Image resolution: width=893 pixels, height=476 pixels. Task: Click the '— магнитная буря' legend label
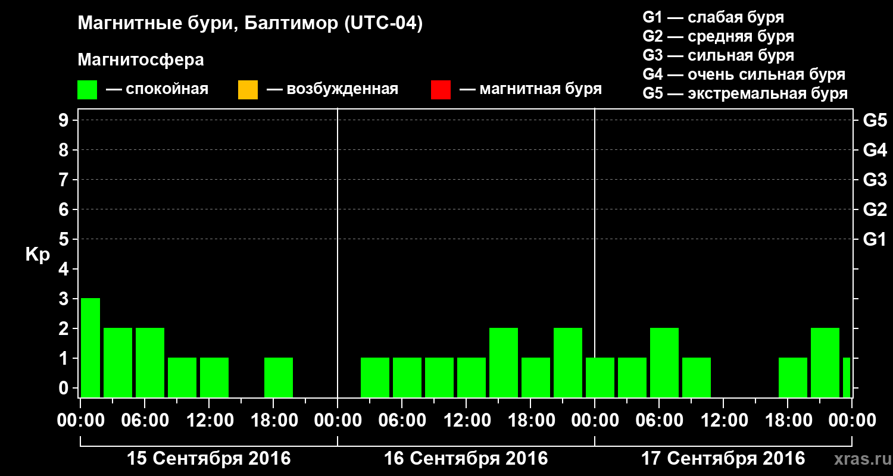[530, 89]
